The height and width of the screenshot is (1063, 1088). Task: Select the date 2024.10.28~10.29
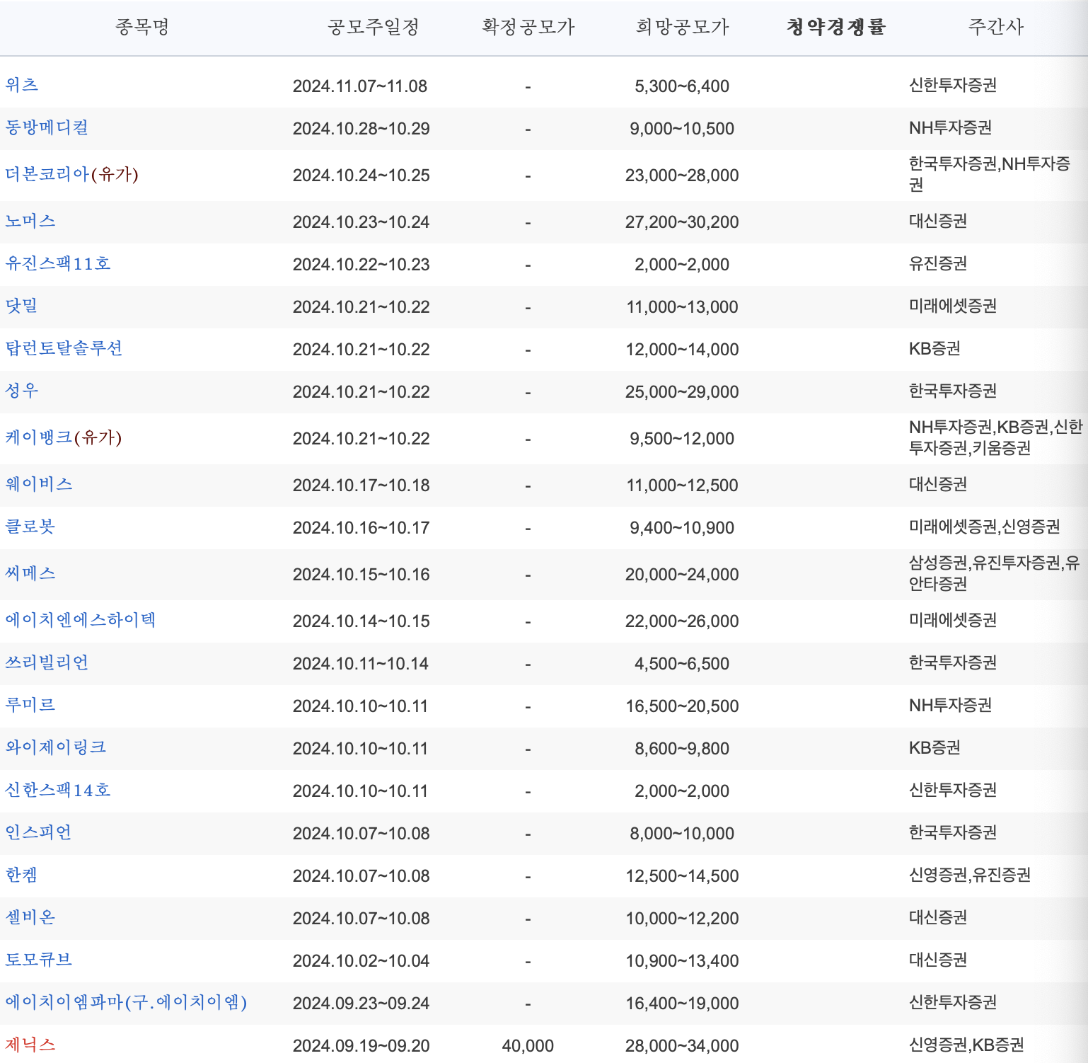coord(361,129)
